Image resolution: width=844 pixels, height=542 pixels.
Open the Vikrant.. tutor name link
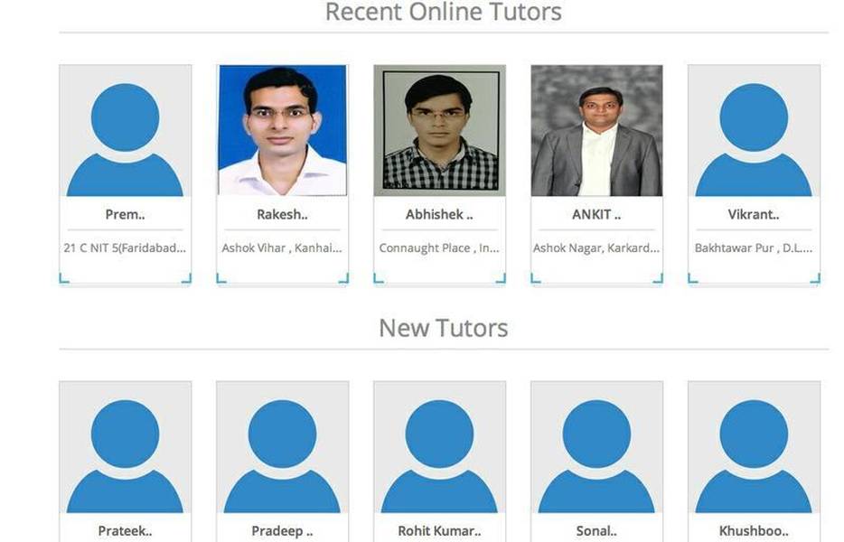pos(754,215)
